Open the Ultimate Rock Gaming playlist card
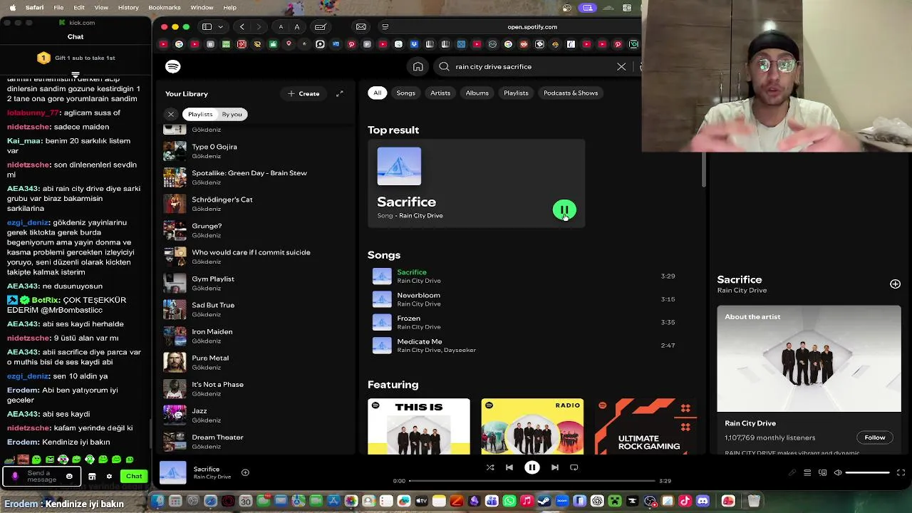 [646, 426]
